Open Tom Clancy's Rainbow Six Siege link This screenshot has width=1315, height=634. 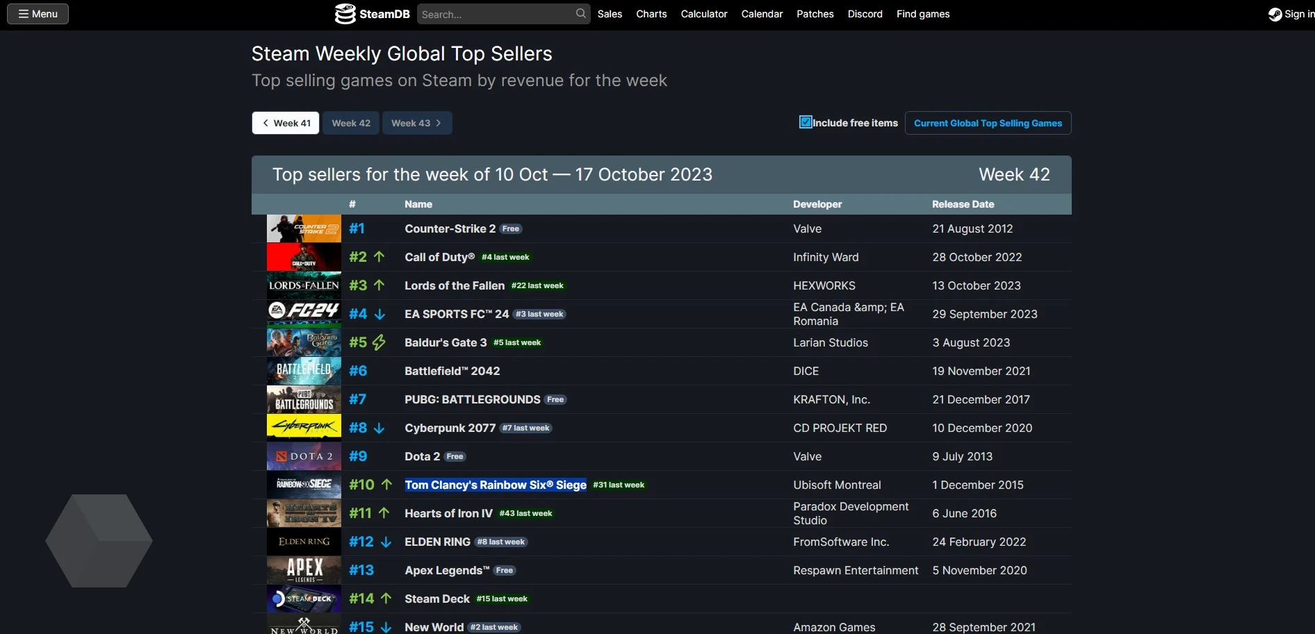(x=496, y=485)
